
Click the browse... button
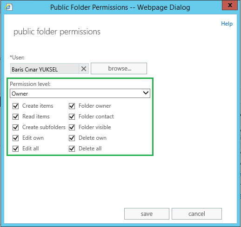coord(119,68)
